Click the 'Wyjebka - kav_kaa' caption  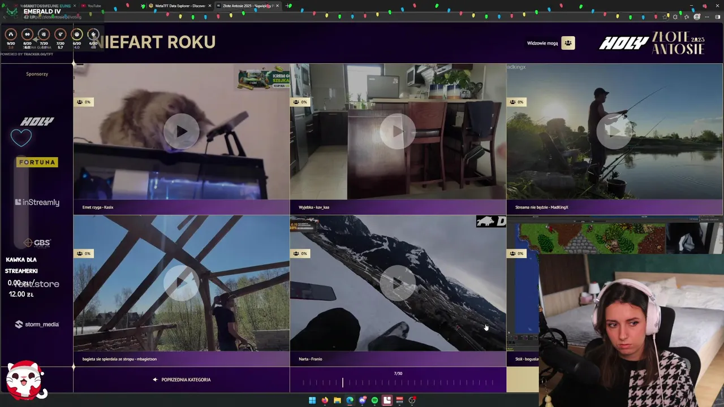(x=314, y=207)
